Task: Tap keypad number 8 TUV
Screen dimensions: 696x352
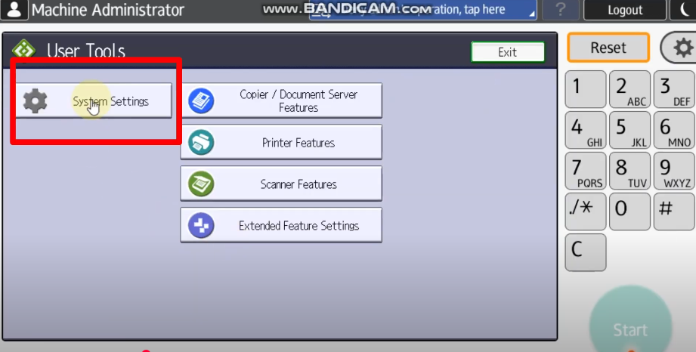Action: [x=629, y=171]
